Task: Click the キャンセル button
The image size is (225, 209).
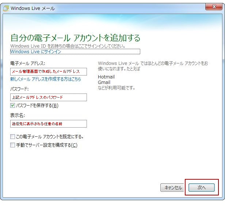Action: tap(172, 187)
